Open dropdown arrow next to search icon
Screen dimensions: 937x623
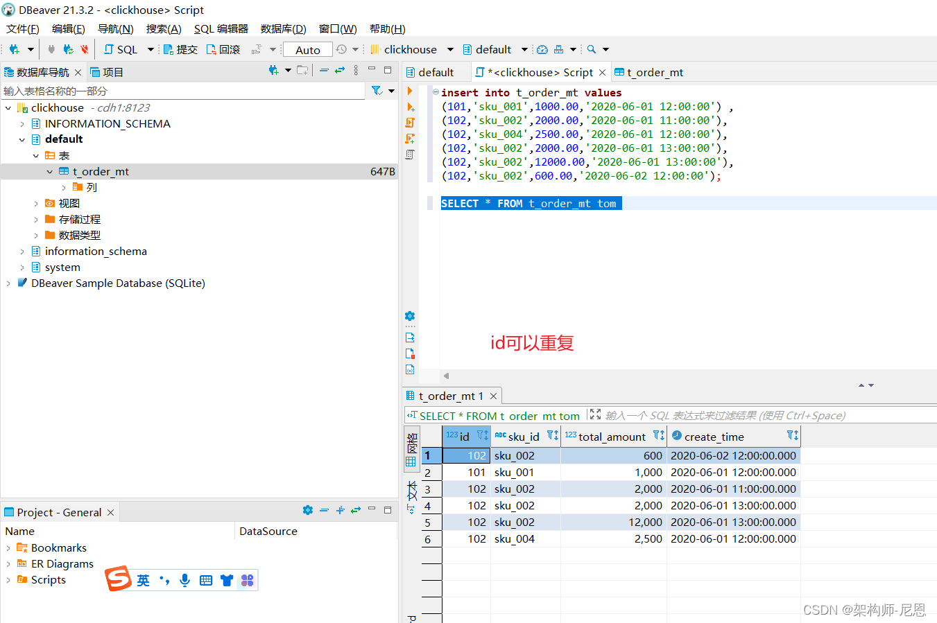[605, 49]
